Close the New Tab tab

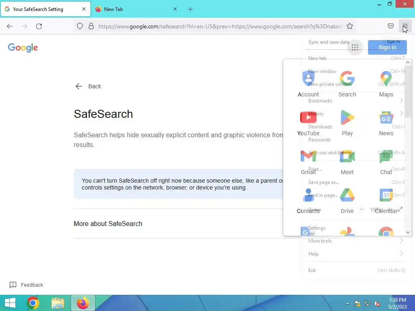(x=175, y=9)
